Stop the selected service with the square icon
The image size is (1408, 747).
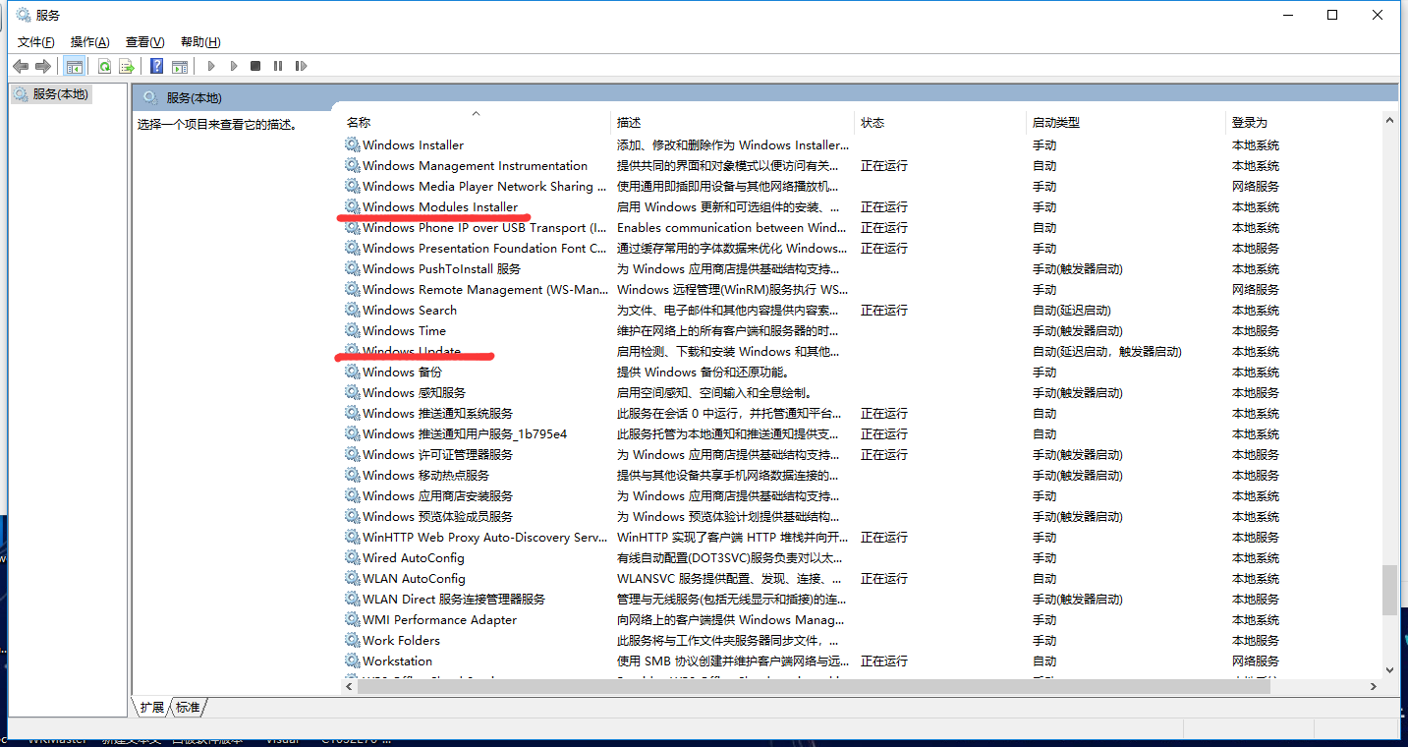pos(255,65)
